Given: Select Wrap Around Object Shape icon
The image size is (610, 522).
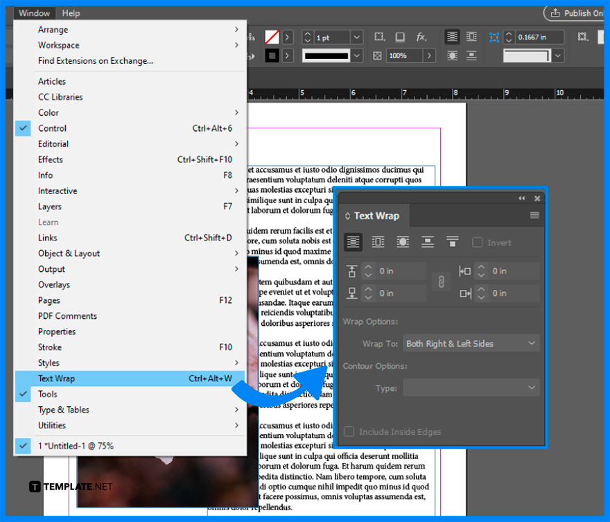Looking at the screenshot, I should [x=402, y=242].
